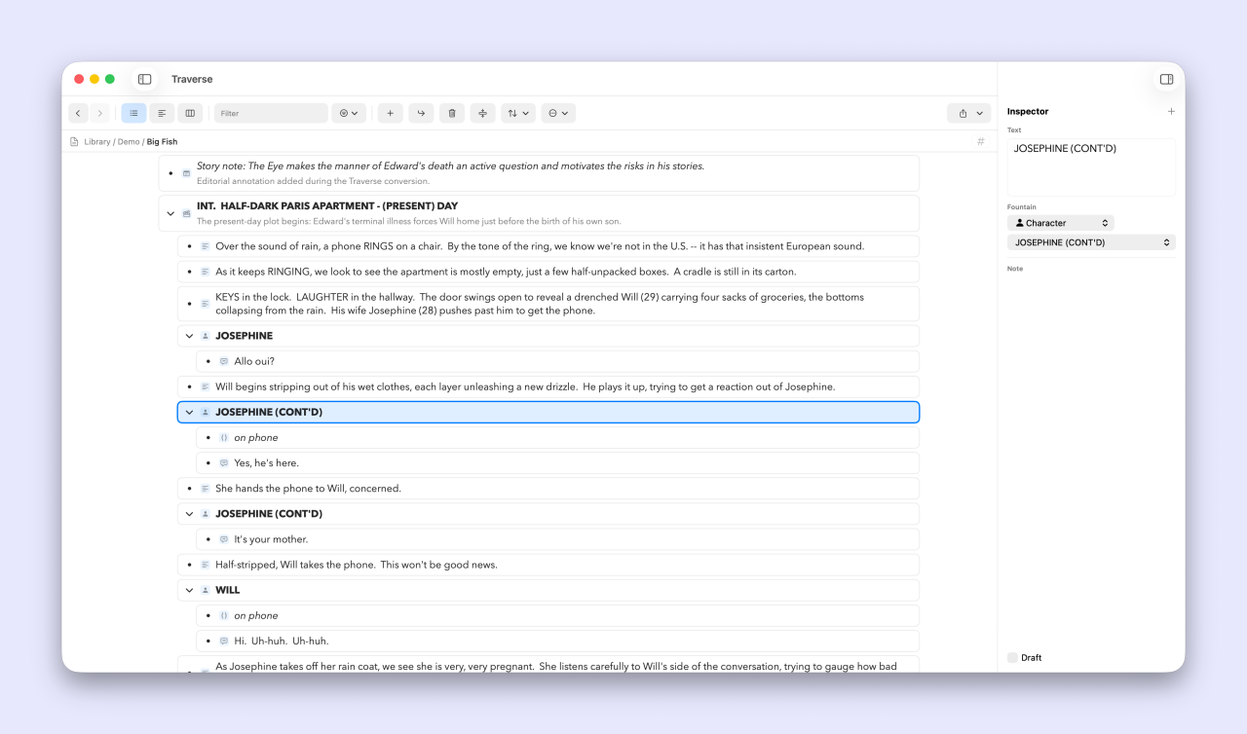1247x734 pixels.
Task: Enable the Draft checkbox
Action: (x=1012, y=658)
